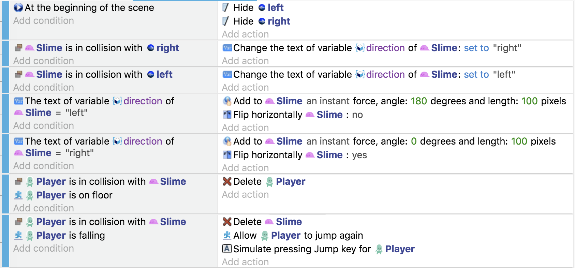Click the scene start condition icon
This screenshot has width=575, height=268.
coord(18,8)
